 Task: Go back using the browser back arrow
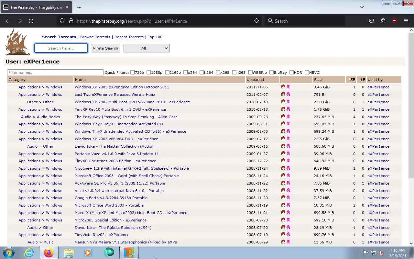(x=8, y=21)
